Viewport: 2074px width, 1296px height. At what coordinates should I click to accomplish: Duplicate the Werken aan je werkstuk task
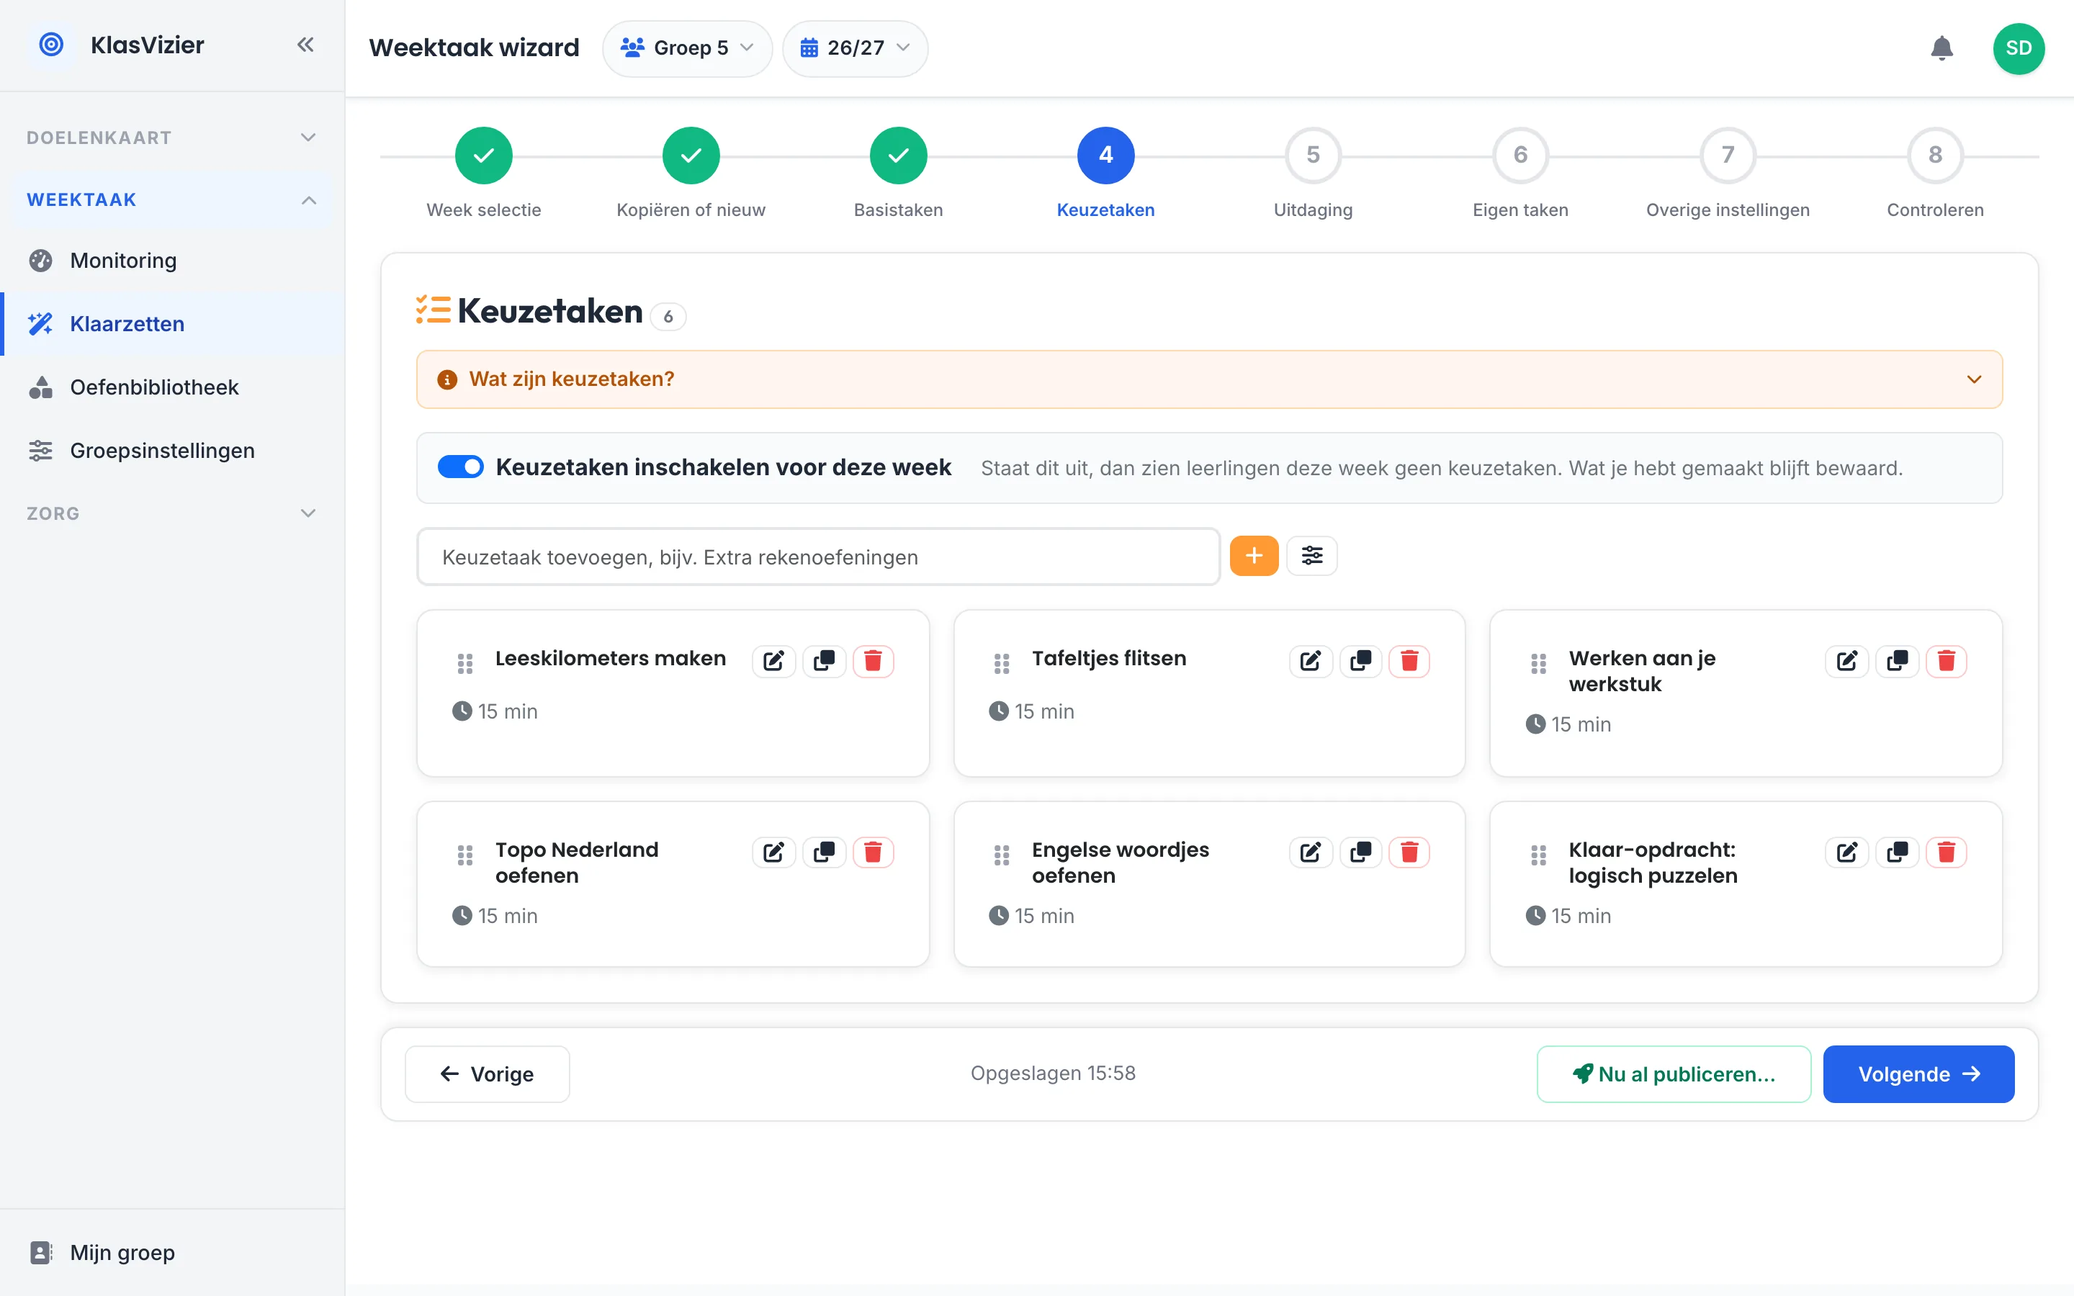[1897, 661]
